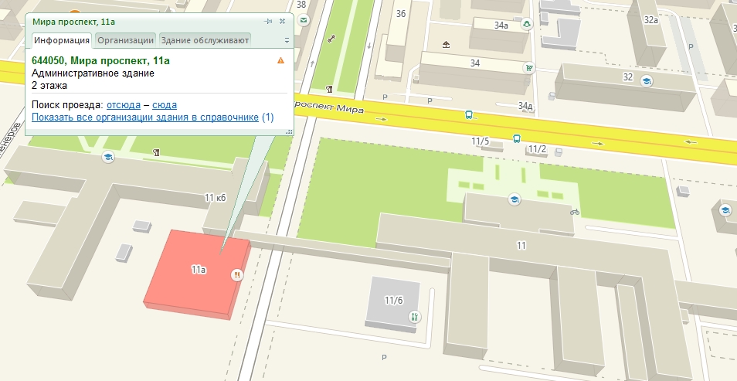This screenshot has width=737, height=381.
Task: Select the bus stop icon near building 34д
Action: click(468, 114)
